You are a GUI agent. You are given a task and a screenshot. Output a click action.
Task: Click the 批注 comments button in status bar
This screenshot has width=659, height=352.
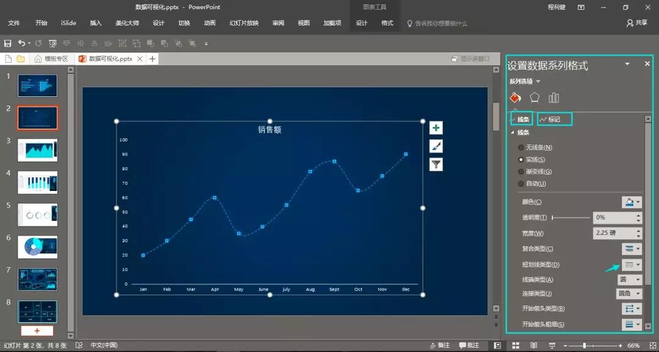[x=469, y=345]
